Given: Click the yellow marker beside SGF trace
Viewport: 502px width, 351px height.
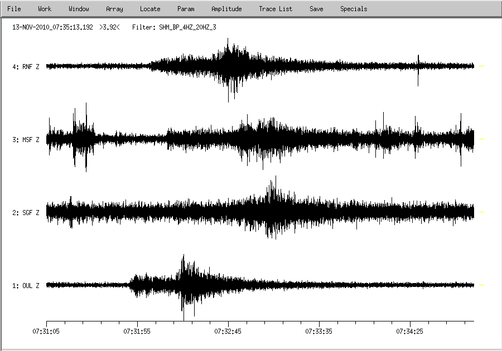Looking at the screenshot, I should [482, 212].
